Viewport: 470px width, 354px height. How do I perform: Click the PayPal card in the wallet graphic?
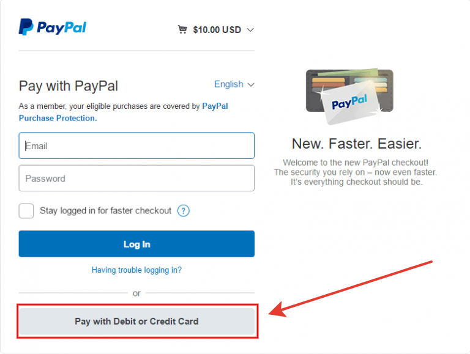[351, 103]
